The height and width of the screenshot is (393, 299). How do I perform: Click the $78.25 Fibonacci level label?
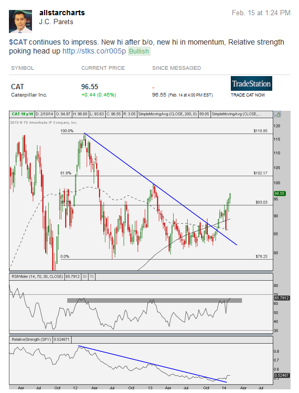pyautogui.click(x=261, y=257)
